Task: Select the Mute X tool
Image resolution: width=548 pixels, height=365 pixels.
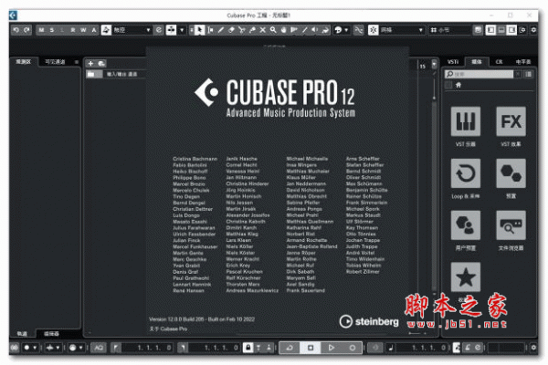Action: (262, 30)
